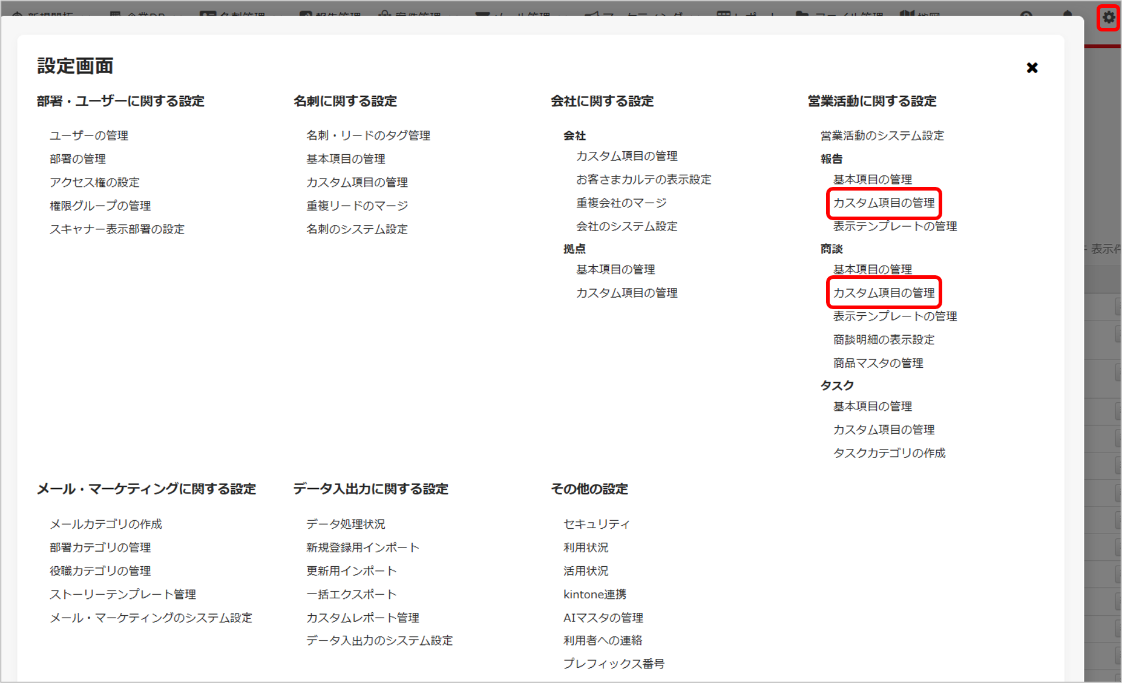Select アクセス権の設定
The height and width of the screenshot is (683, 1122).
pos(94,182)
